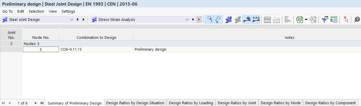The image size is (361, 106).
Task: Go to previous table in Stress-Strain selector
Action: (x=193, y=20)
